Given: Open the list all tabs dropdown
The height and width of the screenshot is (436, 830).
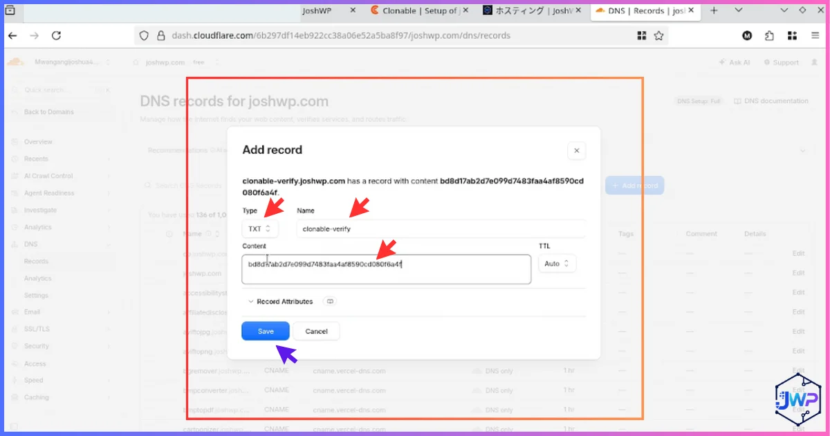Looking at the screenshot, I should [739, 11].
